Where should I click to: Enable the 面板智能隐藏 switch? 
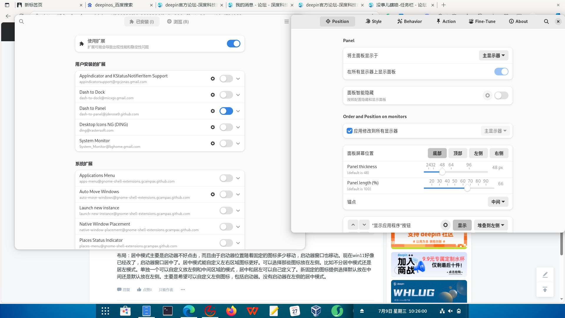pyautogui.click(x=501, y=95)
